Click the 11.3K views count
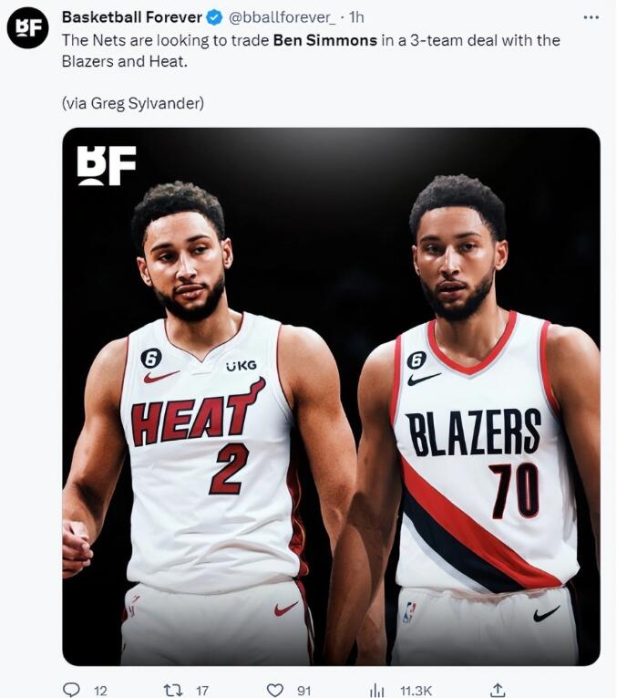 (416, 691)
